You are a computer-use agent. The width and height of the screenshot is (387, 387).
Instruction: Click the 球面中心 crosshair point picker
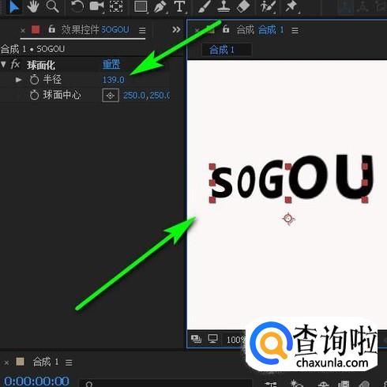click(x=111, y=95)
